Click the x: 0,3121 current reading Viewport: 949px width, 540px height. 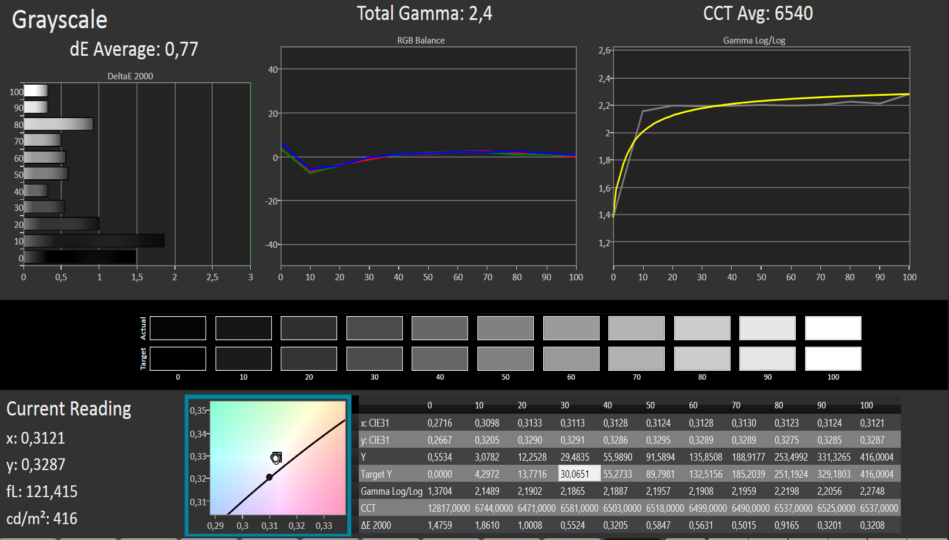[x=36, y=438]
